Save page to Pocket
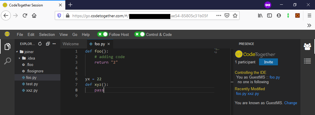Viewport: 315px width, 115px height. coord(227,15)
